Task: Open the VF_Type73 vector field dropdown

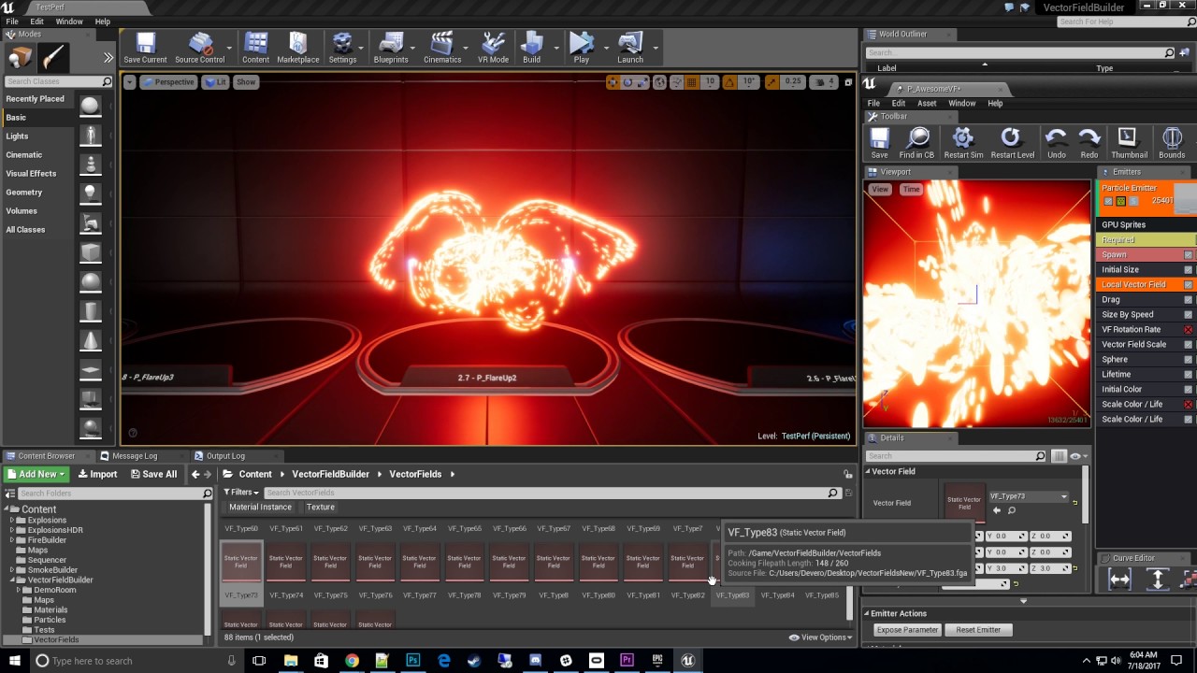Action: [x=1029, y=496]
